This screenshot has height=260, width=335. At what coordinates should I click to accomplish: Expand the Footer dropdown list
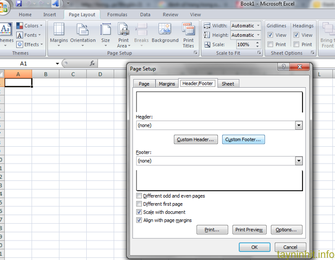pyautogui.click(x=298, y=161)
